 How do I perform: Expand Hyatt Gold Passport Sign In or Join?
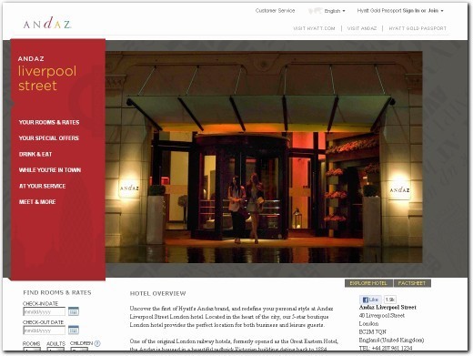pyautogui.click(x=400, y=11)
